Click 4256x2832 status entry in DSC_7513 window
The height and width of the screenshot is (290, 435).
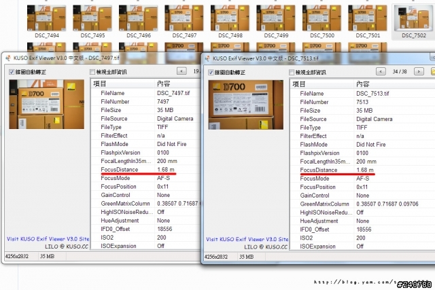216,257
